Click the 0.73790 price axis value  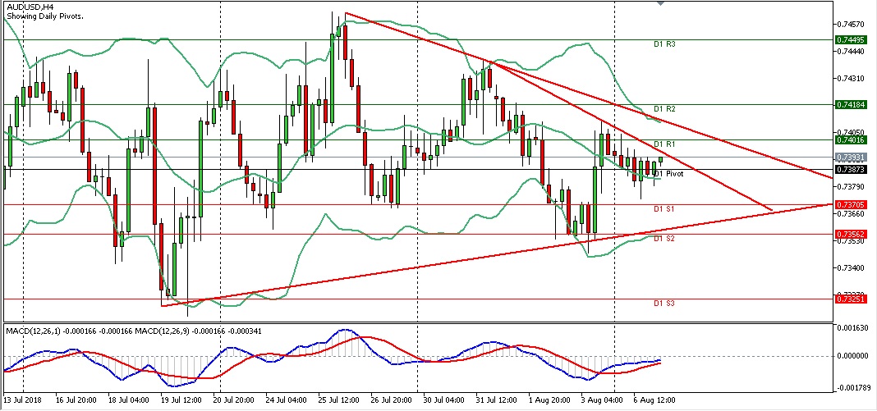coord(852,186)
